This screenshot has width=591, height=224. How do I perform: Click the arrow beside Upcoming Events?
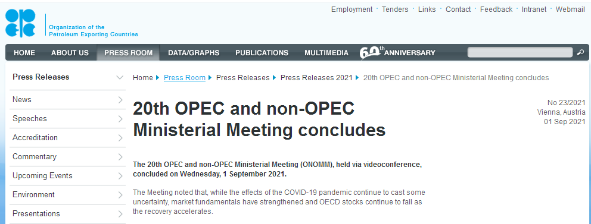point(120,176)
